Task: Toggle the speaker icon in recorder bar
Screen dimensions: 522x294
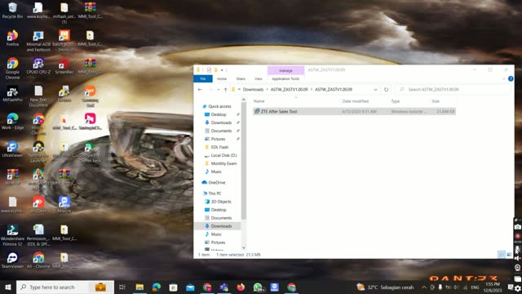Action: [517, 258]
